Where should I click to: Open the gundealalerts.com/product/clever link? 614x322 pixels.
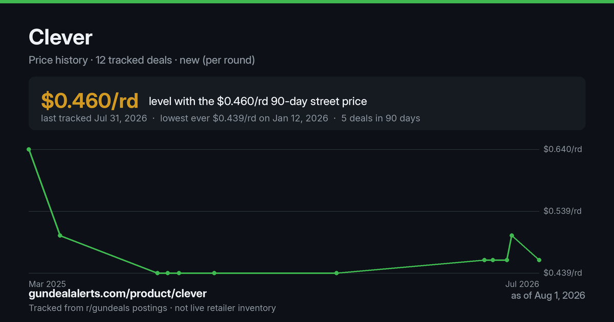click(118, 294)
